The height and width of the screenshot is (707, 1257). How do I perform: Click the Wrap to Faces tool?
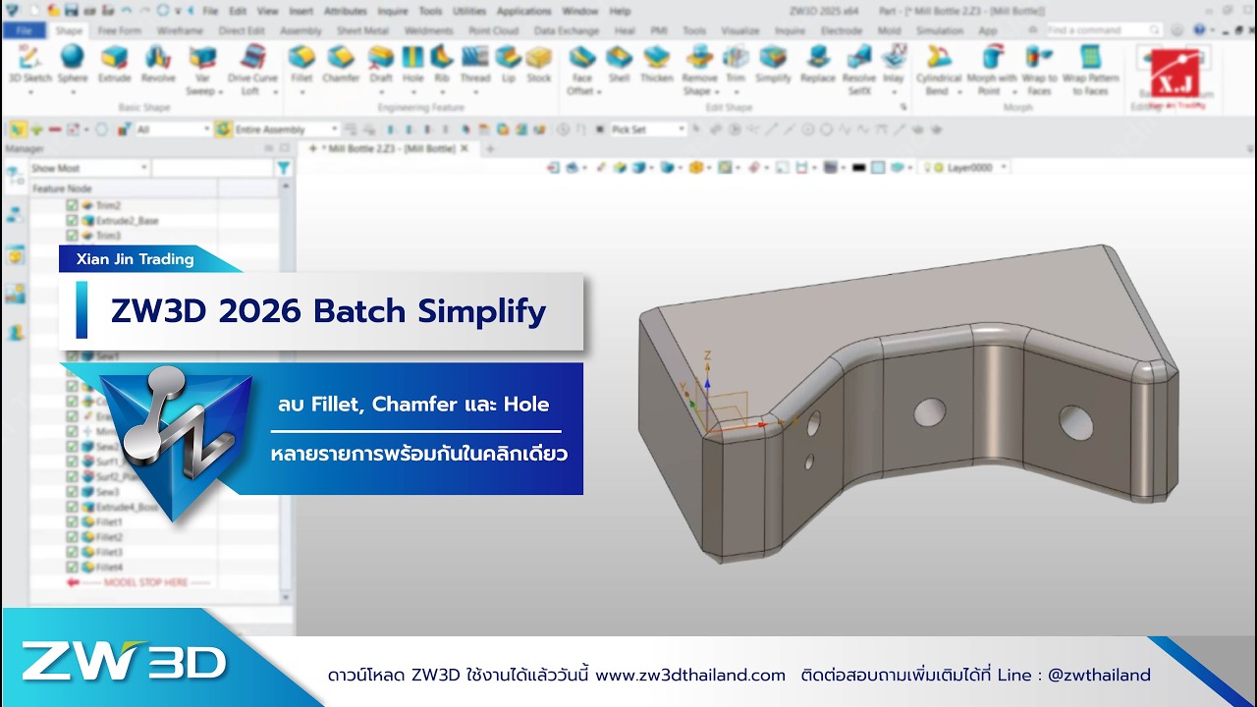tap(1039, 70)
